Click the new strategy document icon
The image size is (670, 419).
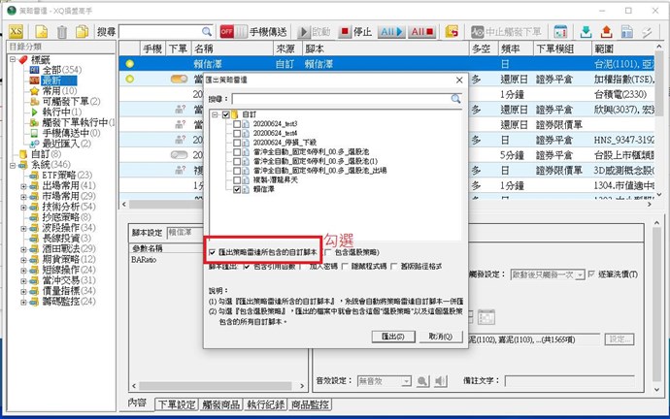(42, 32)
